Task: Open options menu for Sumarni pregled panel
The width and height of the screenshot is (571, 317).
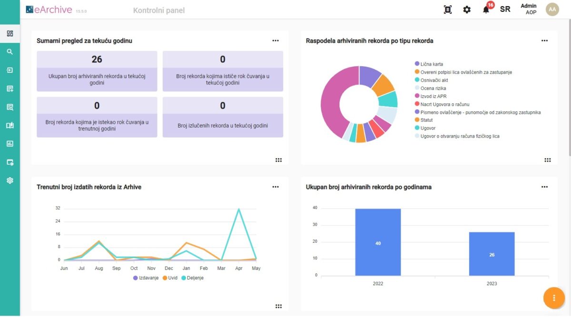Action: tap(276, 41)
